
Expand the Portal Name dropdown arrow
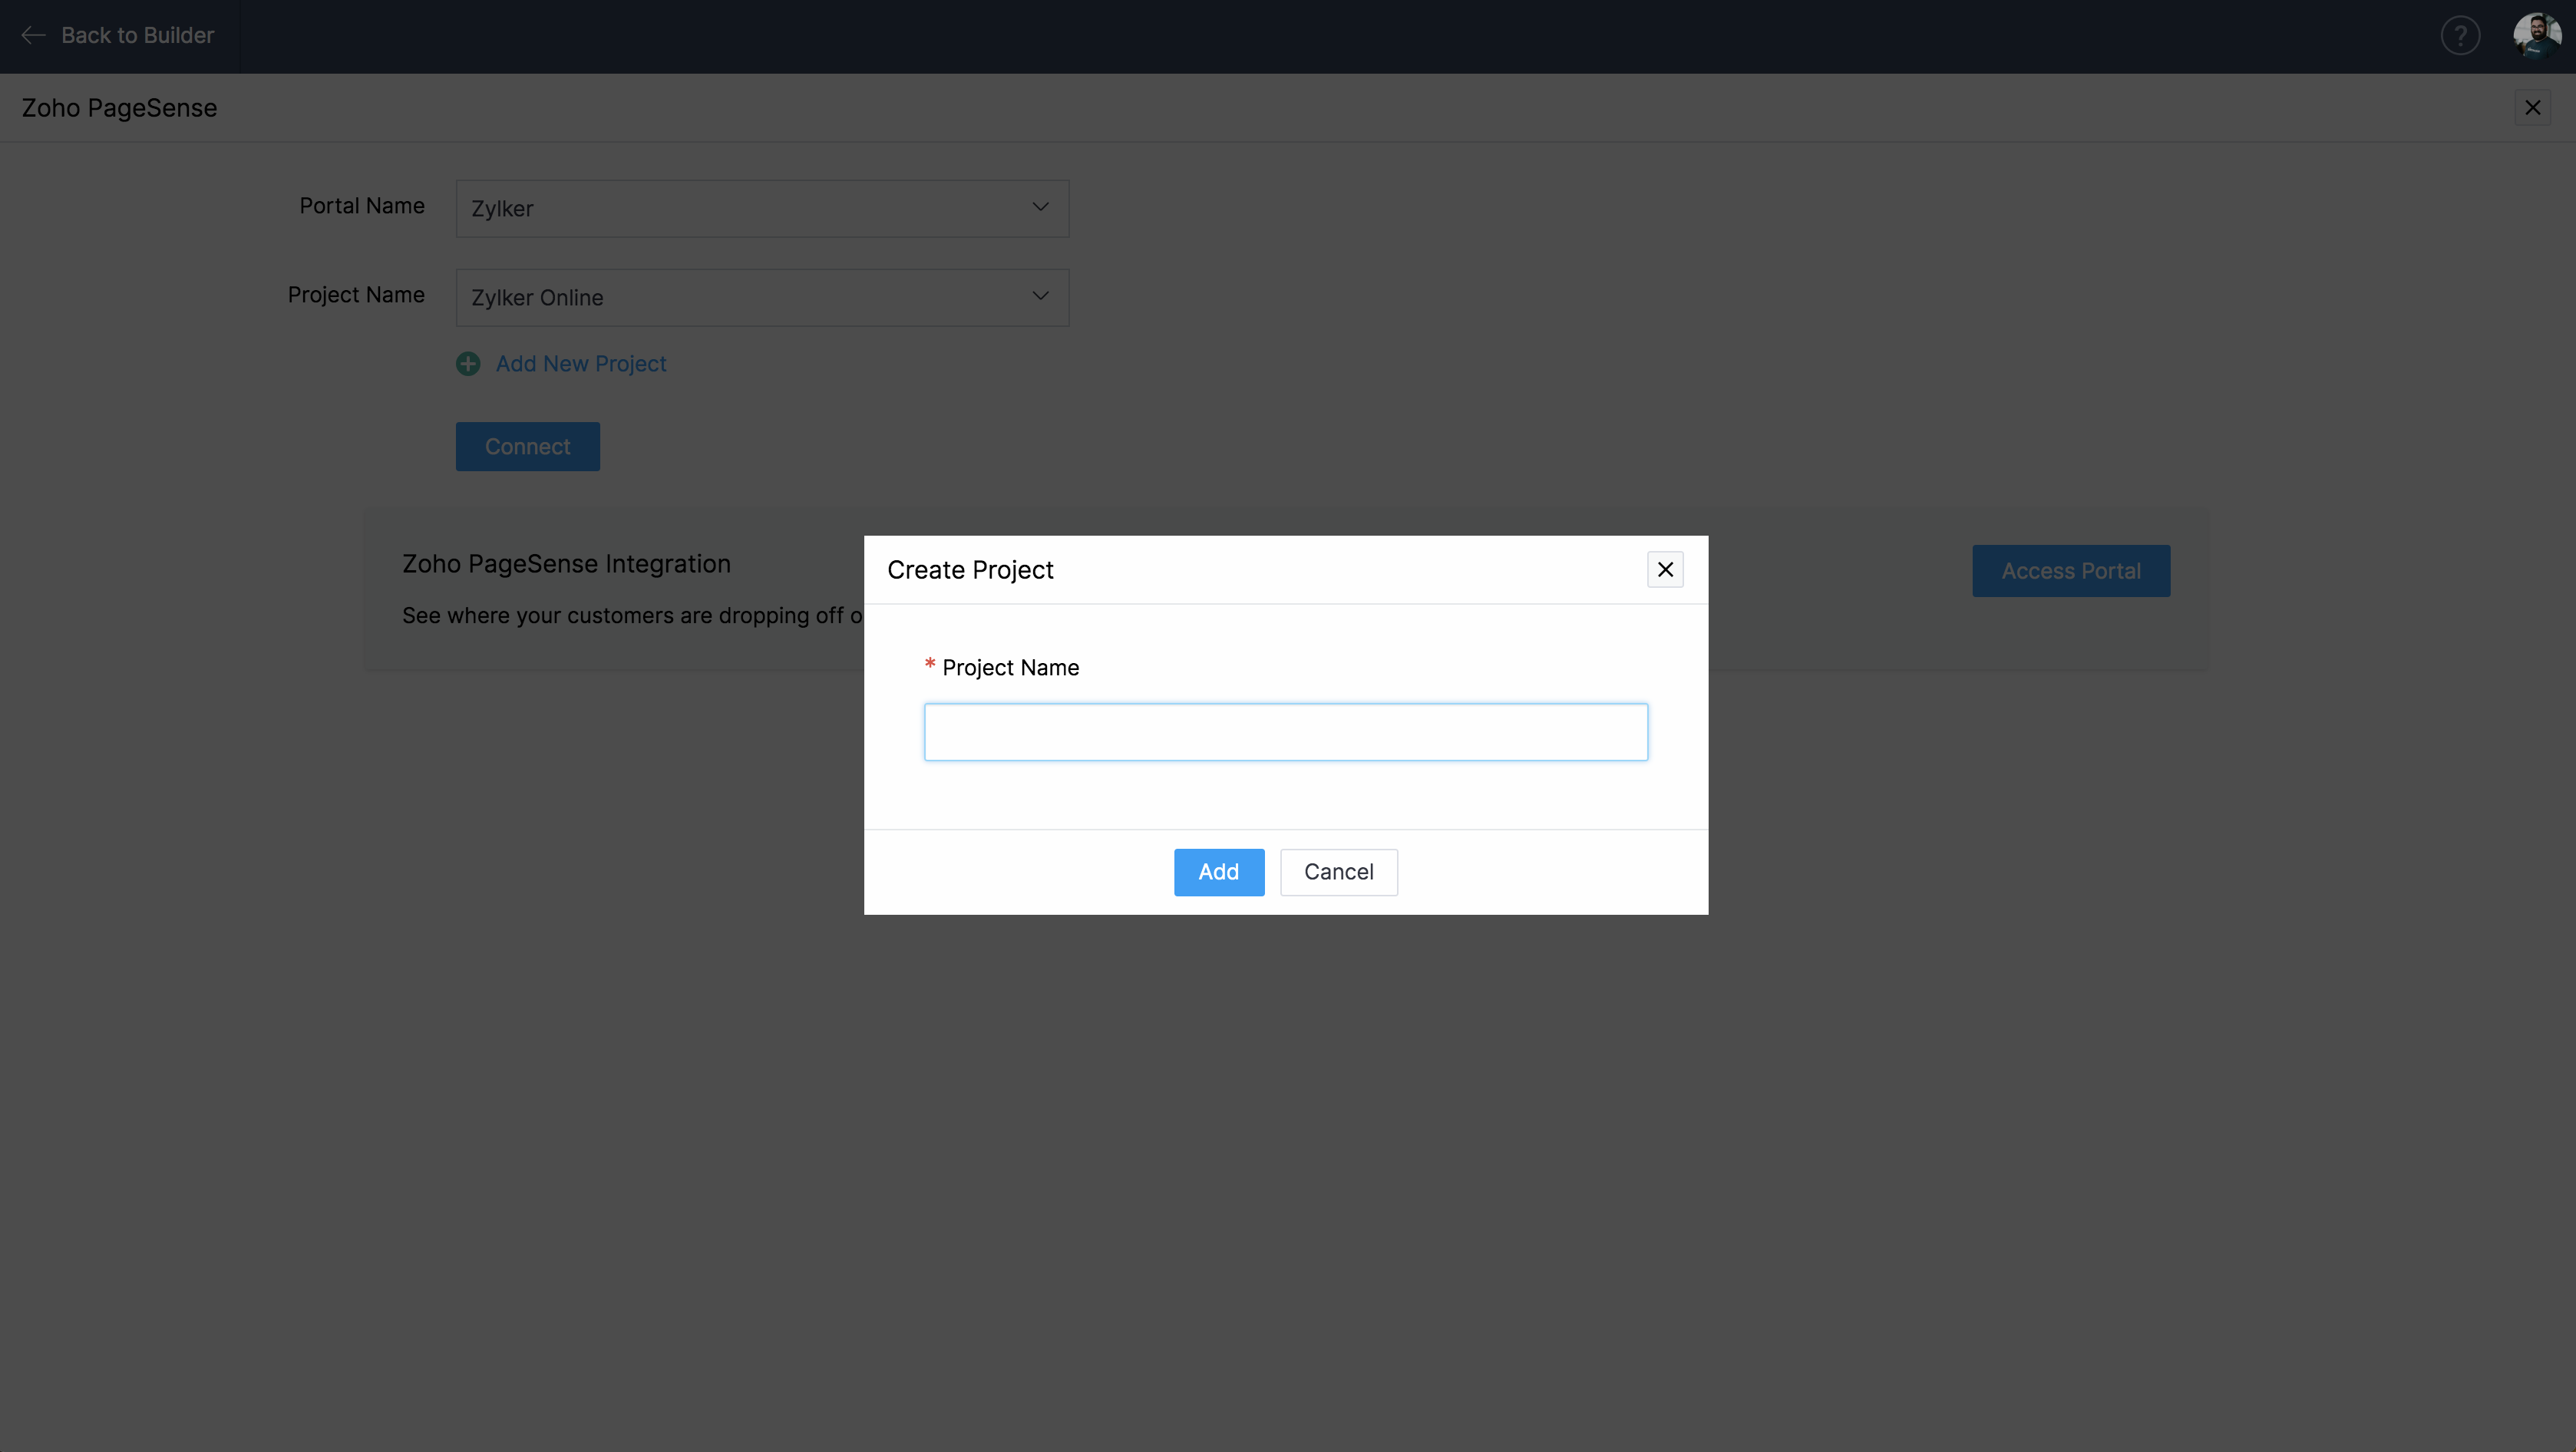(1040, 207)
